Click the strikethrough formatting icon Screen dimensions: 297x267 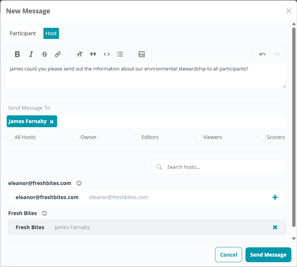[x=44, y=54]
